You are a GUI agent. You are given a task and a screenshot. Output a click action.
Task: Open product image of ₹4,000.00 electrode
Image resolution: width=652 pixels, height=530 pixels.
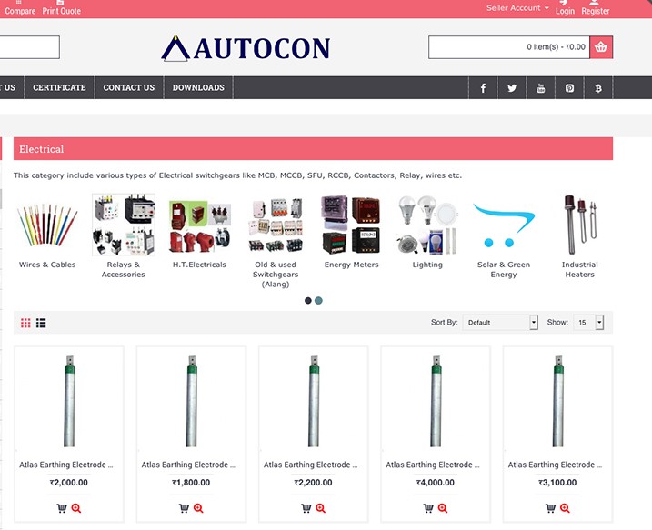pyautogui.click(x=436, y=401)
